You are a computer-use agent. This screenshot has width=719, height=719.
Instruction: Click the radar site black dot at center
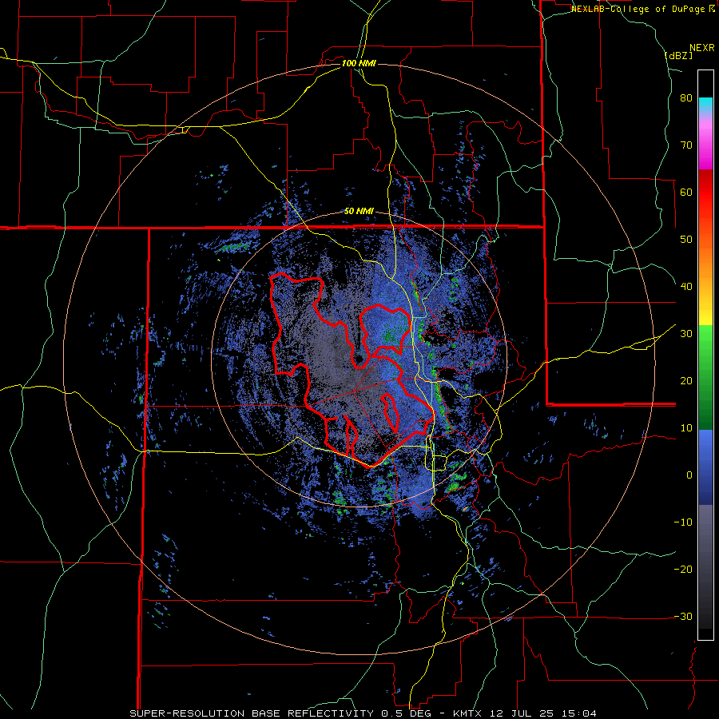359,359
